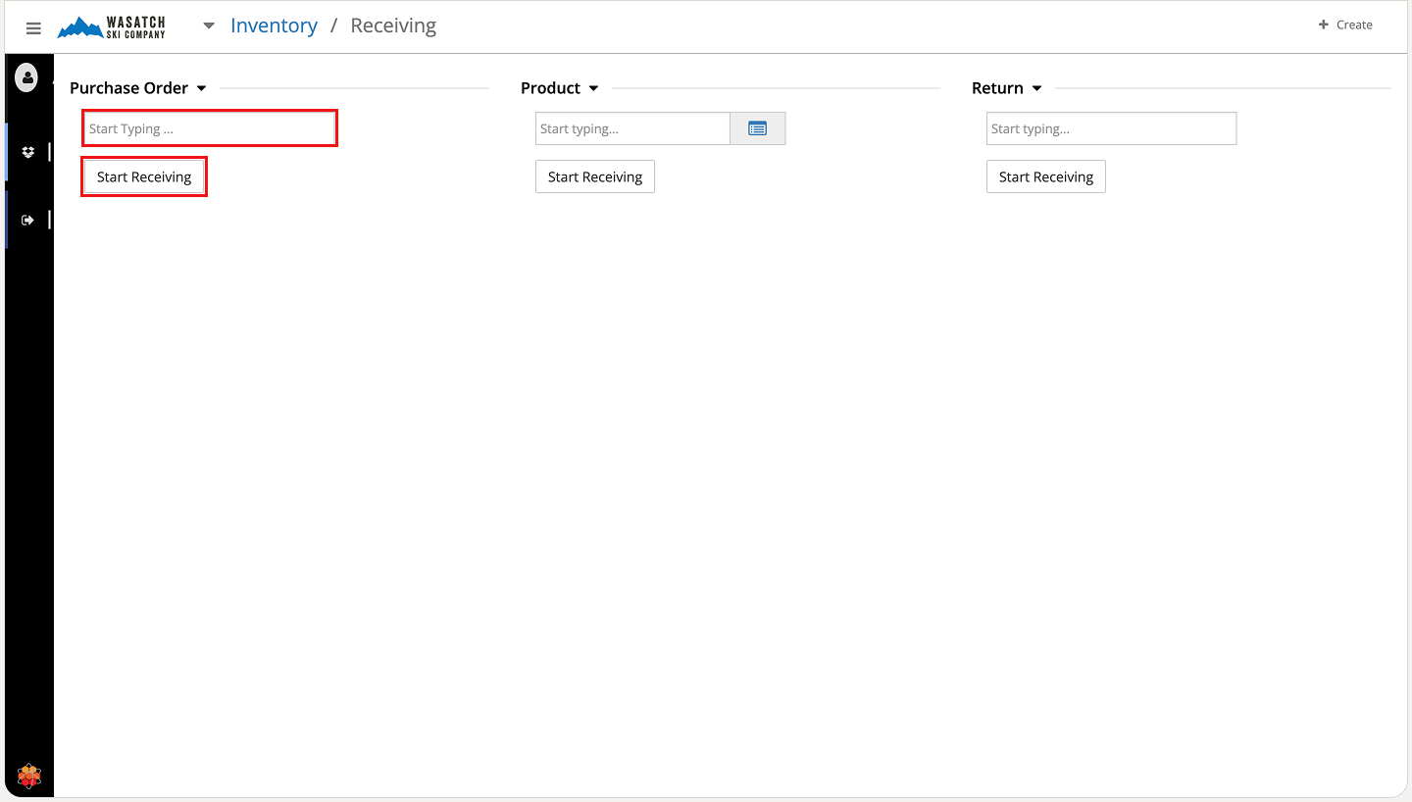Click the Receiving breadcrumb text
This screenshot has width=1412, height=802.
(x=393, y=26)
